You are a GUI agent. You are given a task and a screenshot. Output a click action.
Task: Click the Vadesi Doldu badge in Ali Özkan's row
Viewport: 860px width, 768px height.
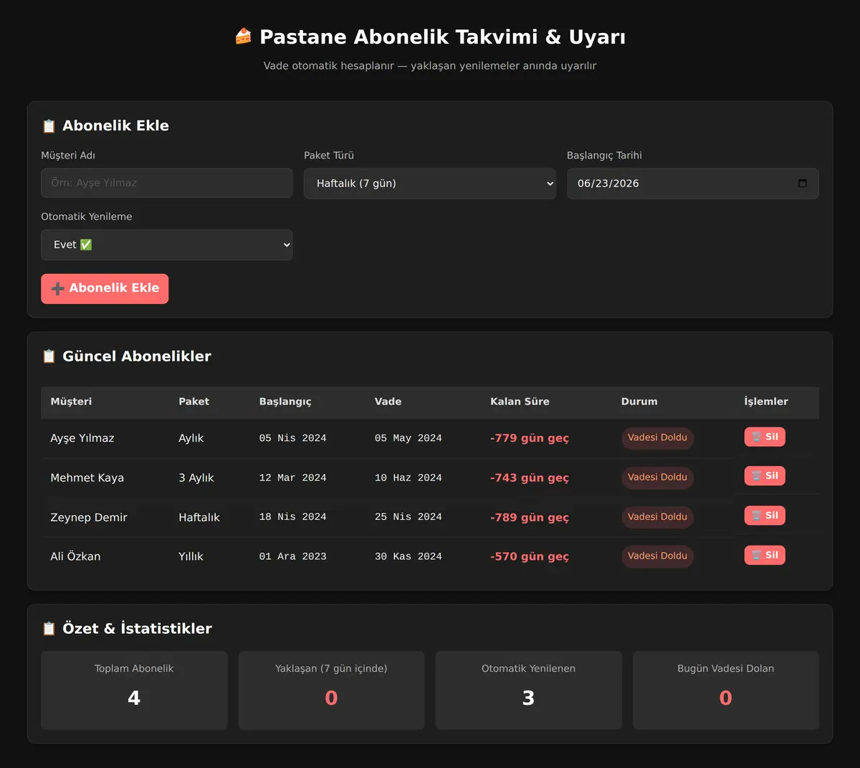[x=657, y=556]
